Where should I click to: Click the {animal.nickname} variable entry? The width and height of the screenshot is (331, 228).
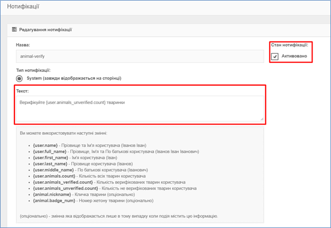[51, 195]
